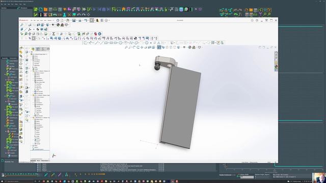Open SolidWorks Options gear
326x183 pixels.
(x=106, y=20)
